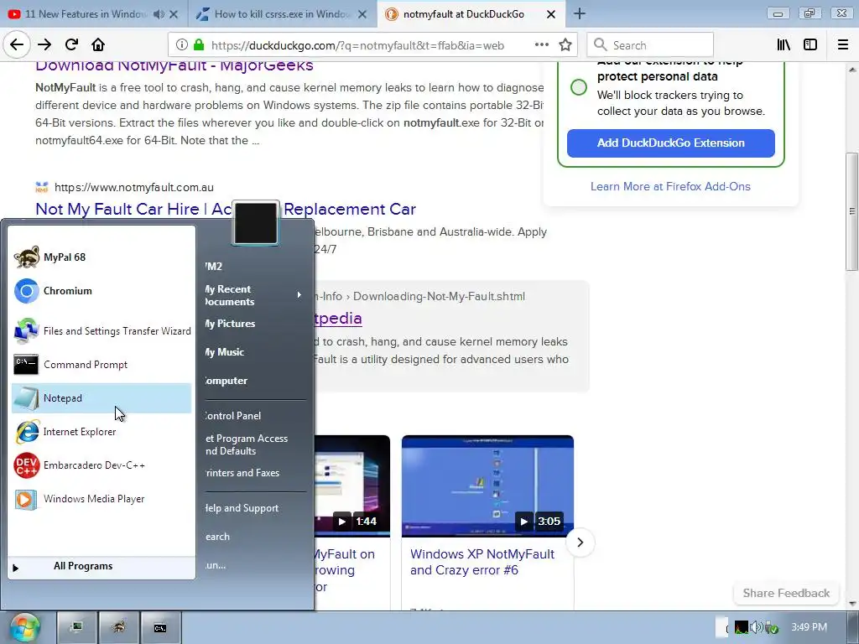Open a new browser tab
859x644 pixels.
coord(580,14)
